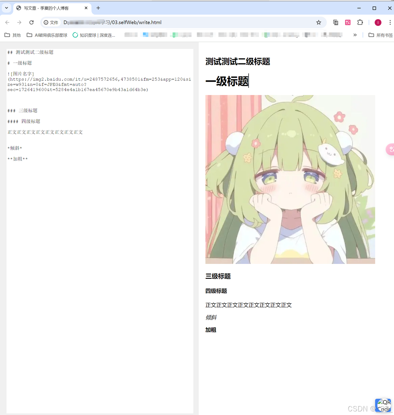The height and width of the screenshot is (415, 394).
Task: Reload the write.html page
Action: click(31, 22)
